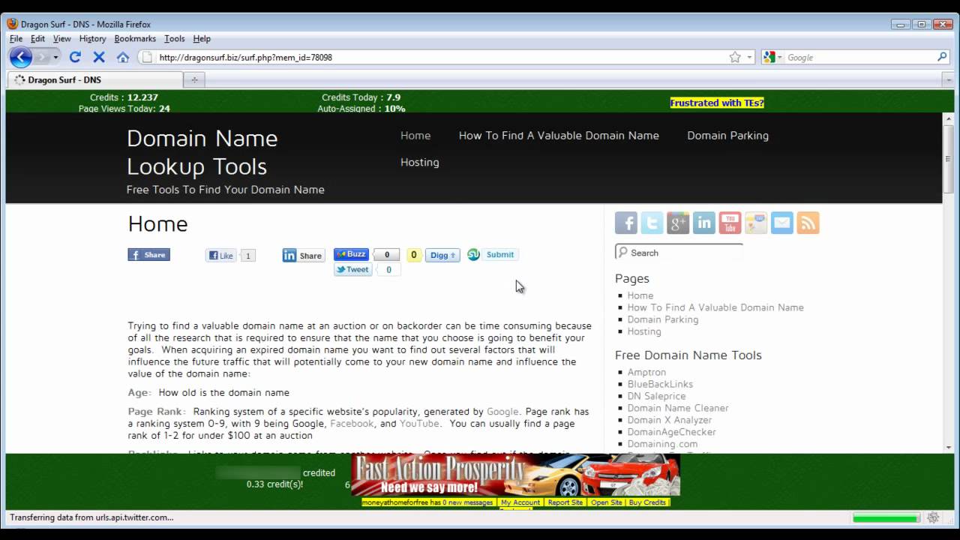Click the LinkedIn Share button
The height and width of the screenshot is (540, 960).
coord(304,256)
